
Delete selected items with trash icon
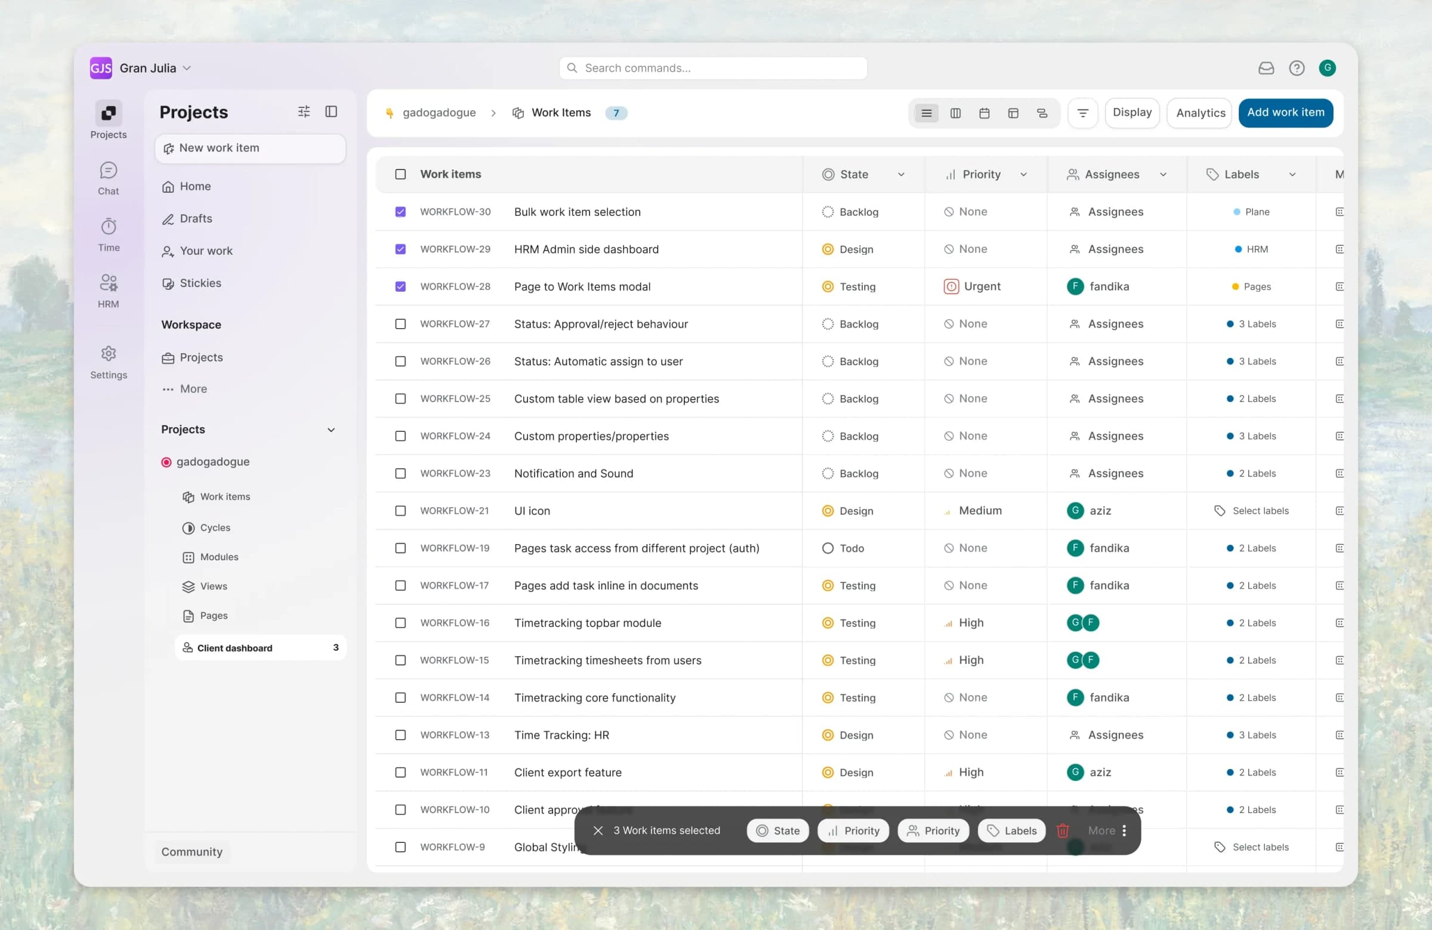click(1063, 830)
